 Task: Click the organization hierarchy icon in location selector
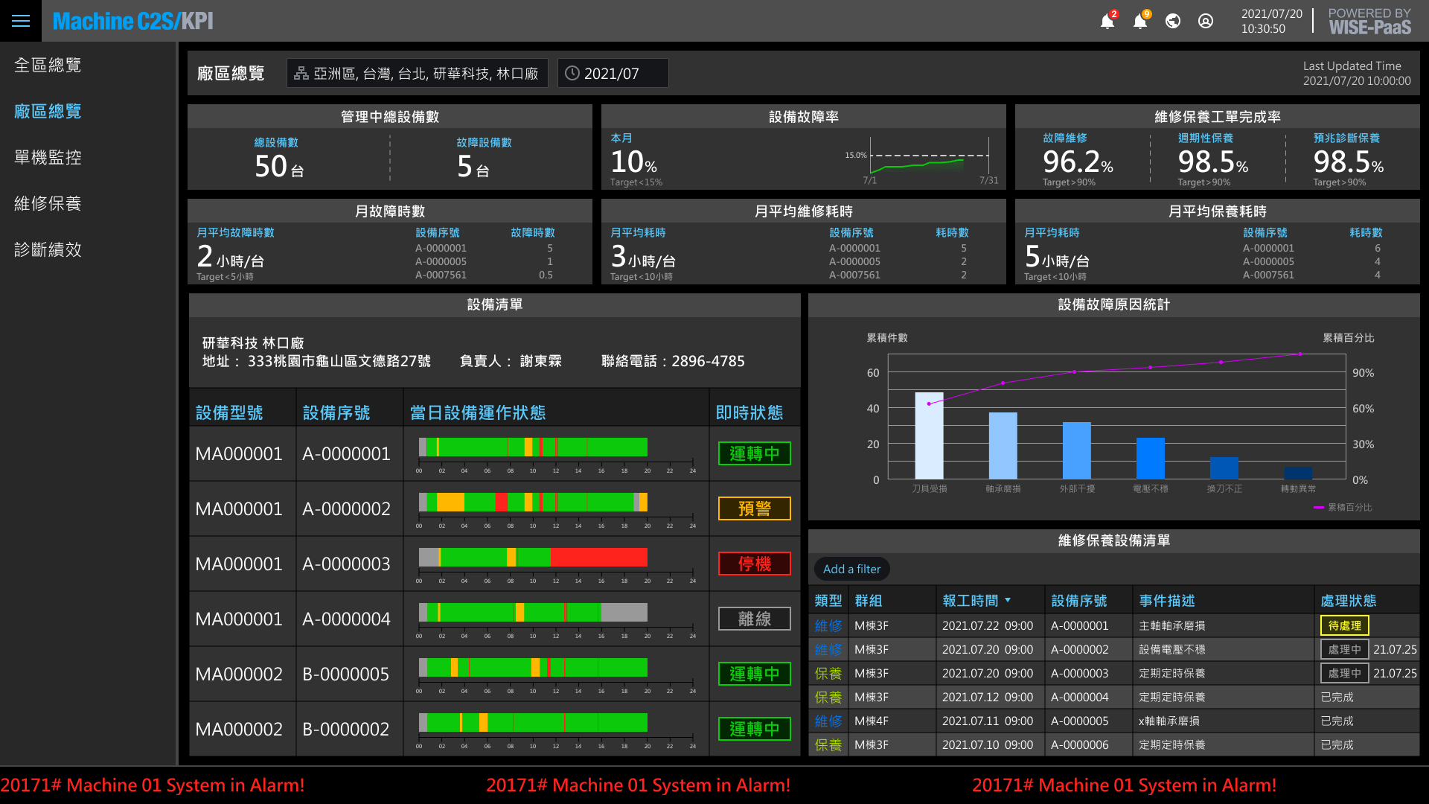pos(301,73)
